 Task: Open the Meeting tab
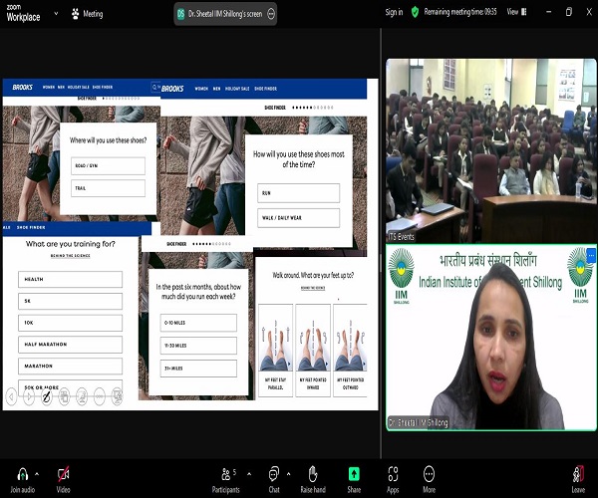click(x=88, y=14)
